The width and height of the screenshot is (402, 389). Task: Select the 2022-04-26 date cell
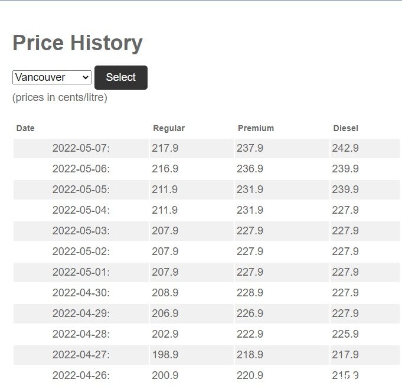(81, 375)
